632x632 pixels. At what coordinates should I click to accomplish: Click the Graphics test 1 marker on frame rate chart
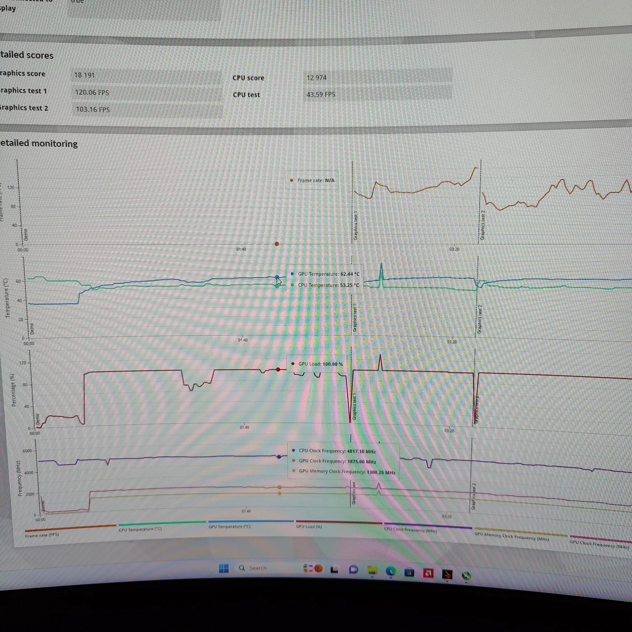(355, 225)
